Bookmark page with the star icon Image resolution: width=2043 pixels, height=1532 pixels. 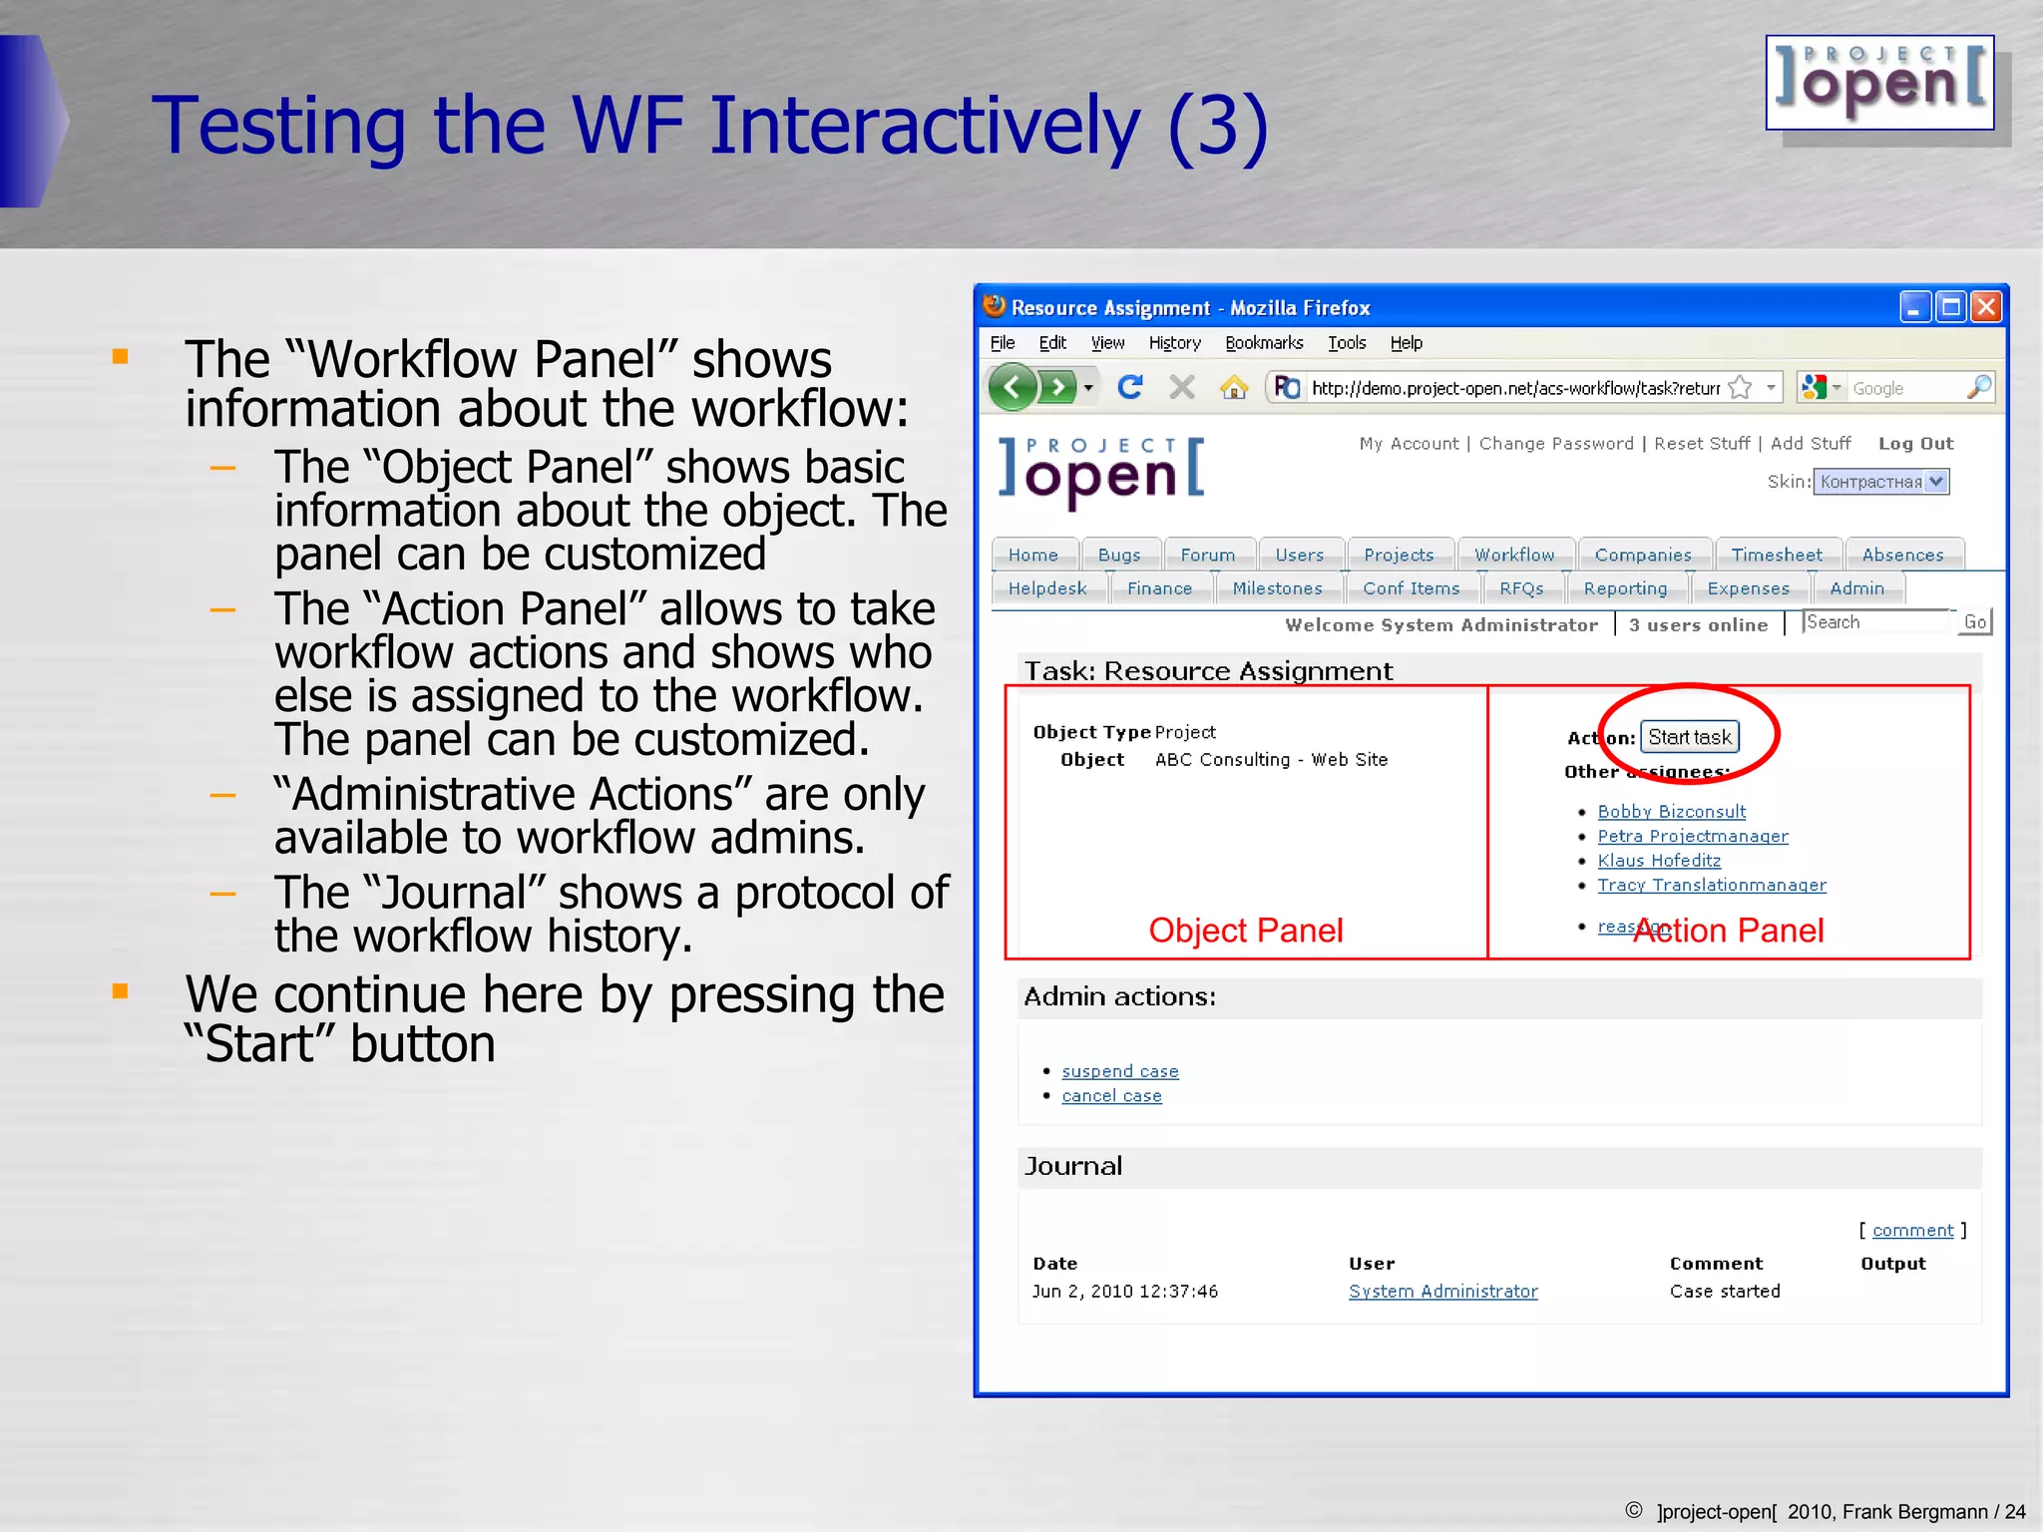tap(1741, 387)
